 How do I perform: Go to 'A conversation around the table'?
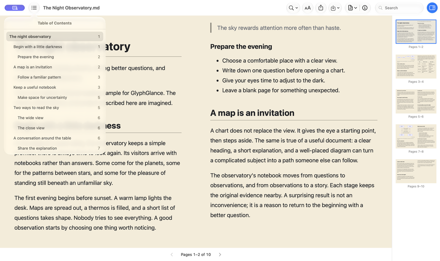coord(55,138)
